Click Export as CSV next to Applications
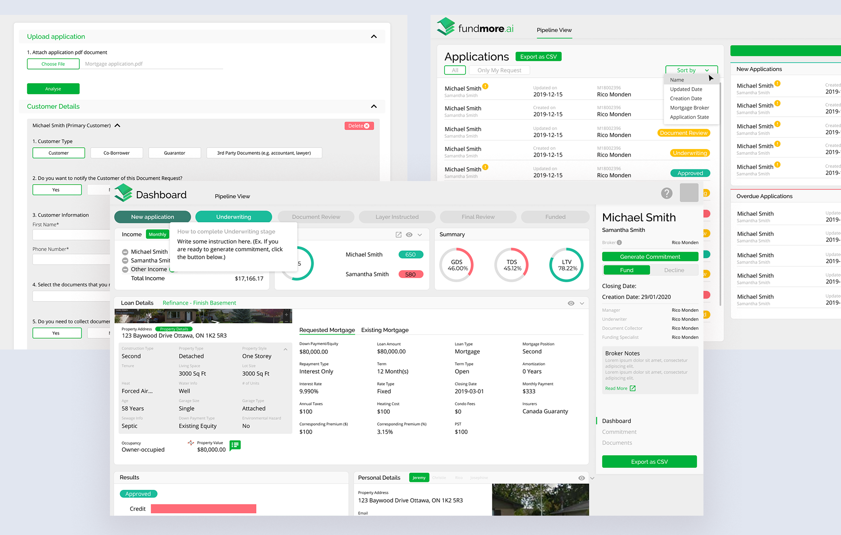The height and width of the screenshot is (535, 841). pyautogui.click(x=538, y=57)
